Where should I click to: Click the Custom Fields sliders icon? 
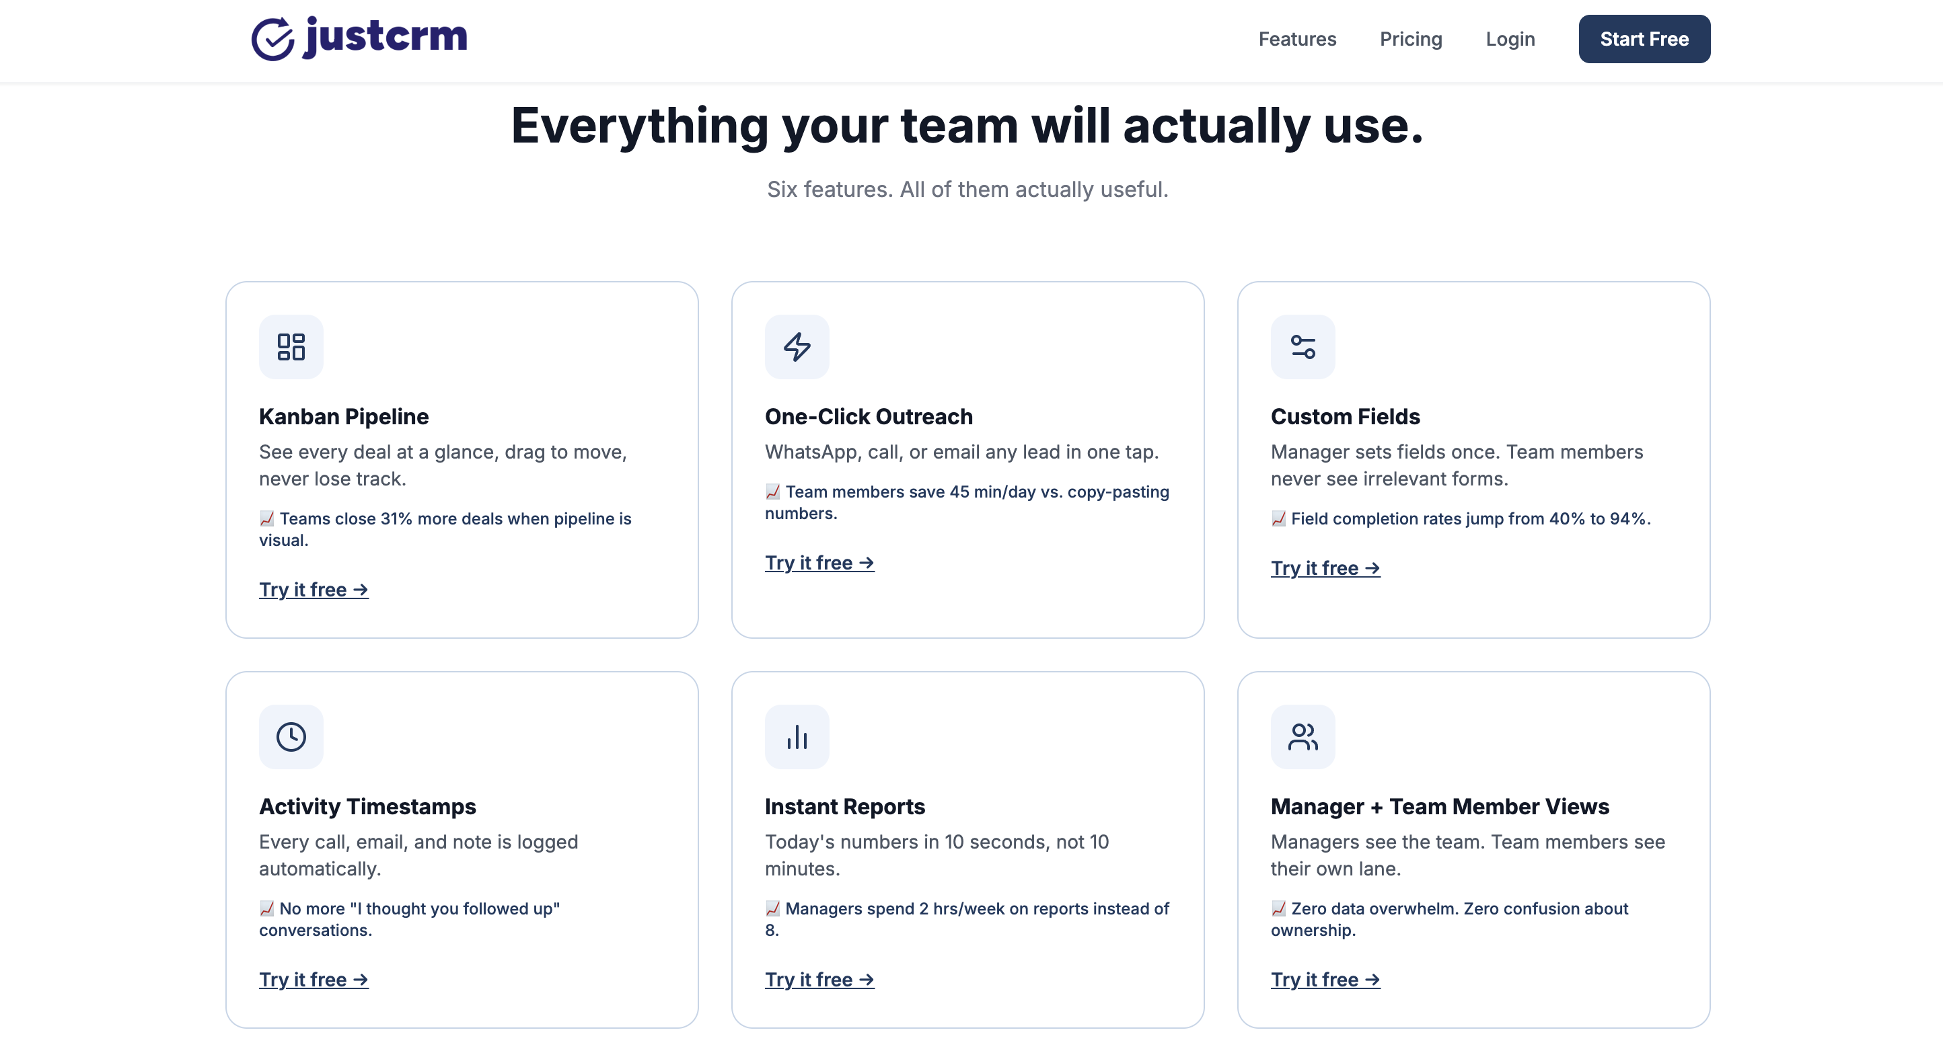click(1303, 347)
